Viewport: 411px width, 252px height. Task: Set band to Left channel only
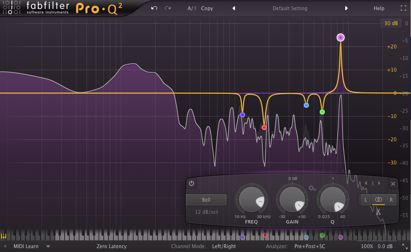tap(366, 200)
